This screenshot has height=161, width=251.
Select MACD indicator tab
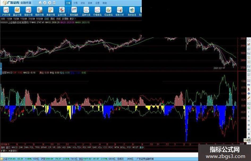[x=14, y=148]
